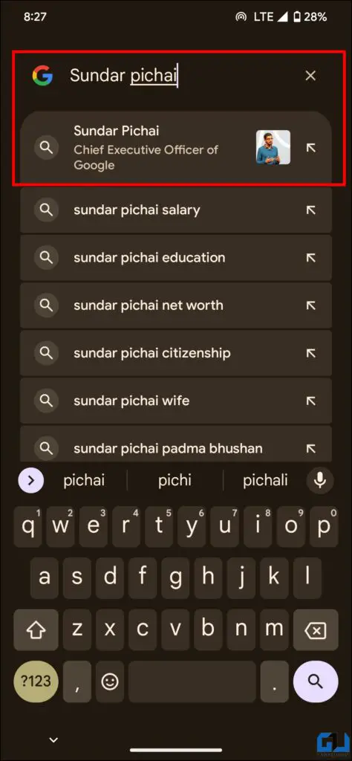Select 'sundar pichai net worth' suggestion
This screenshot has width=352, height=761.
[x=176, y=305]
